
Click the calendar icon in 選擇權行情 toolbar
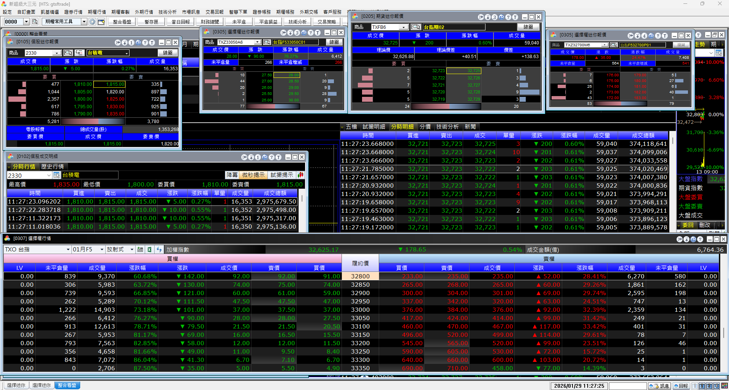[140, 249]
